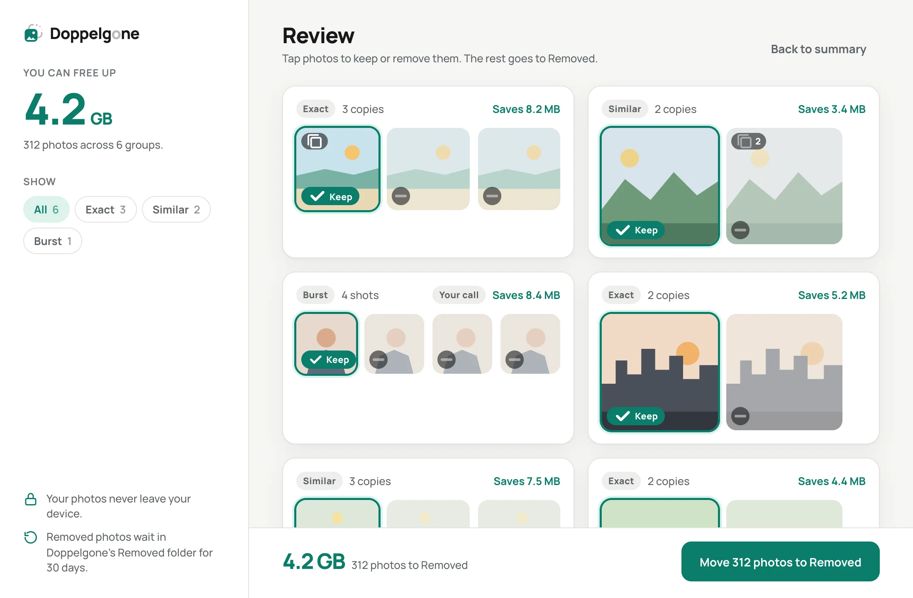The height and width of the screenshot is (598, 913).
Task: Click Saves 3.4 MB label
Action: point(832,109)
